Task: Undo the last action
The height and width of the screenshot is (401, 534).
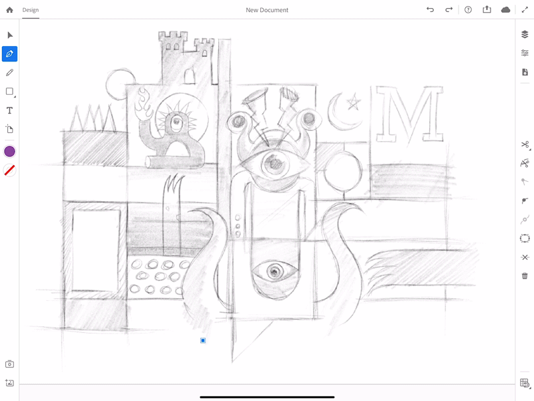Action: click(x=430, y=10)
